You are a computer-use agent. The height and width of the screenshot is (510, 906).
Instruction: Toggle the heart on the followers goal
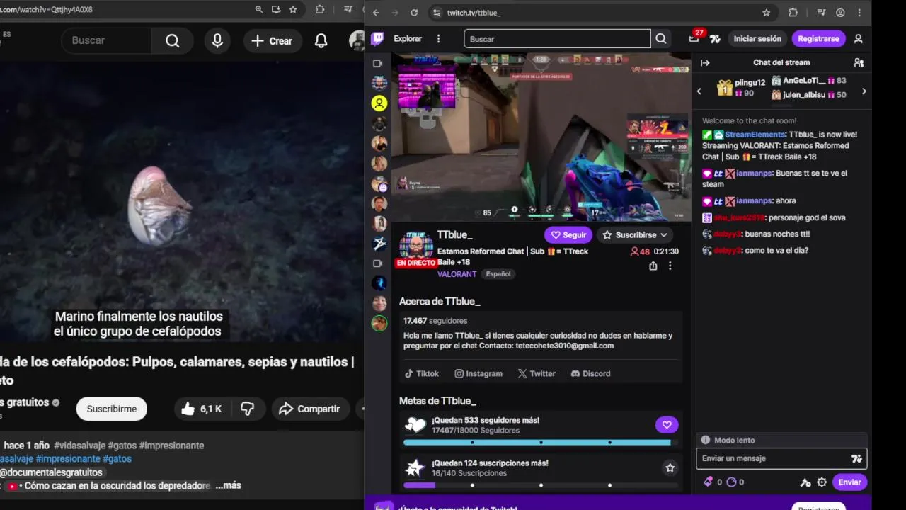pos(667,425)
